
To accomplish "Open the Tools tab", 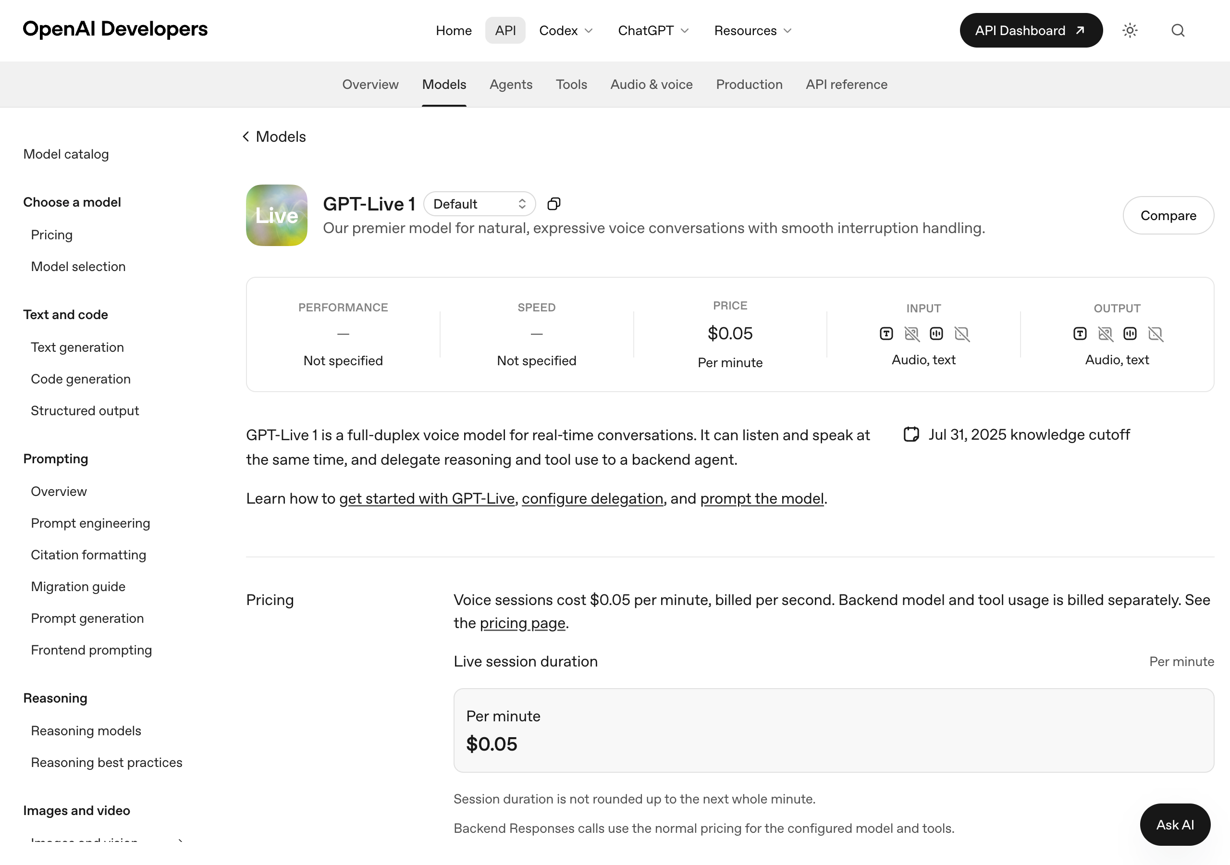I will pos(571,84).
